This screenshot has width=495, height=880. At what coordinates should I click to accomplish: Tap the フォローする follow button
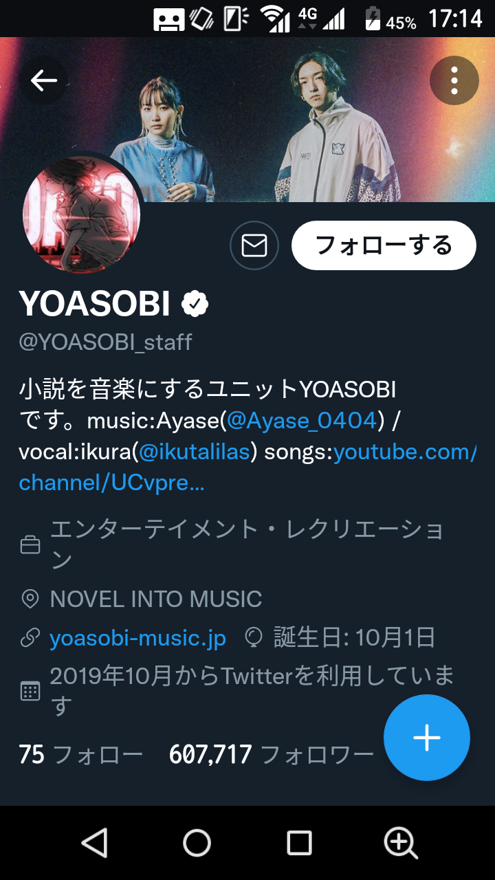384,245
